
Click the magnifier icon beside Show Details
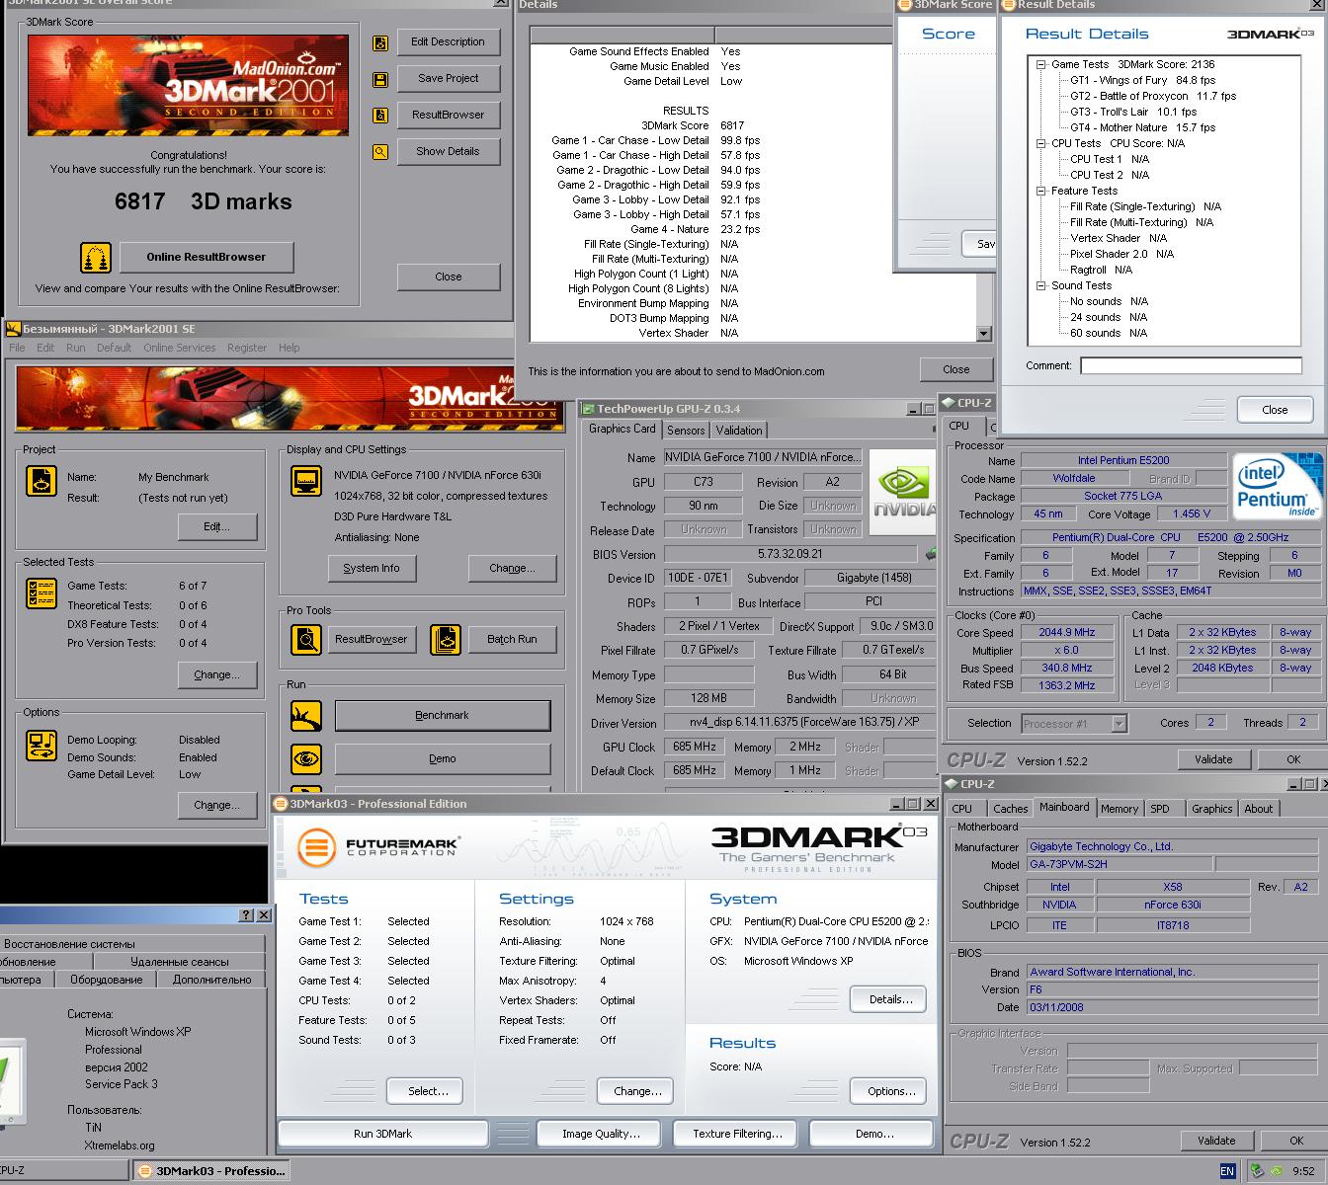pyautogui.click(x=380, y=152)
